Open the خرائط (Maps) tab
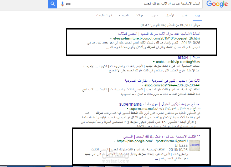 pyautogui.click(x=140, y=15)
